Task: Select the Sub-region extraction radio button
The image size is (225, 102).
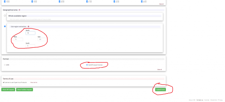Action: pos(5,26)
